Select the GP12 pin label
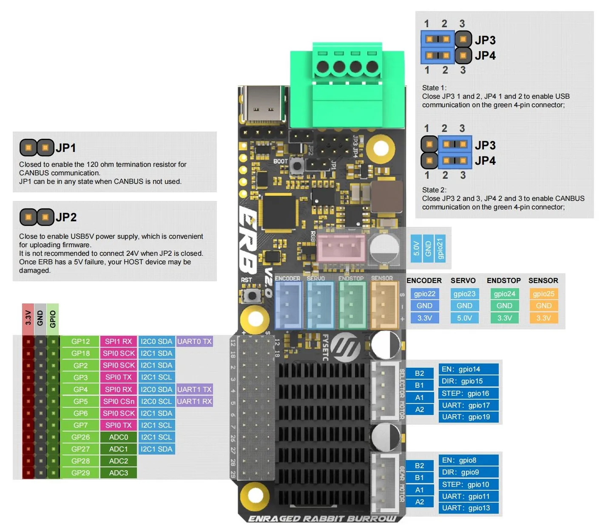Image resolution: width=608 pixels, height=532 pixels. coord(80,341)
